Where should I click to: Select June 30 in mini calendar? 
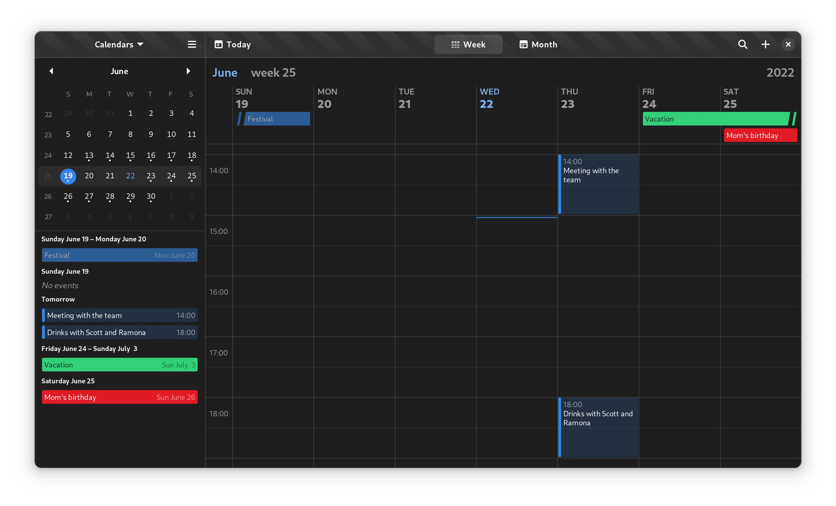point(151,196)
